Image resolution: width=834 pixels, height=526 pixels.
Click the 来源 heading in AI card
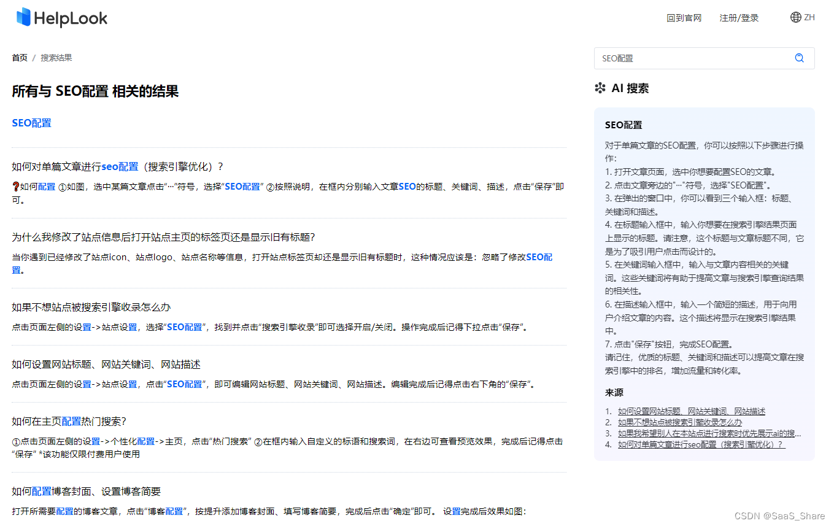[614, 393]
